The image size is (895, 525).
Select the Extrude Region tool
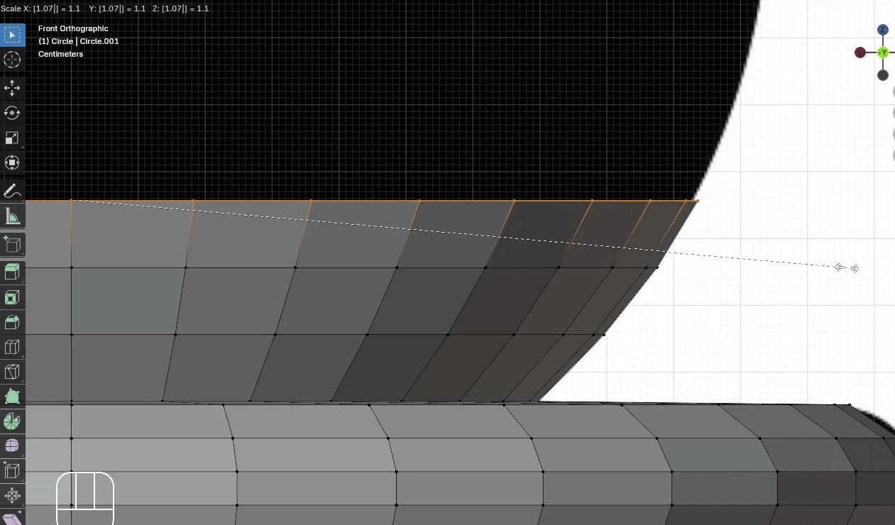coord(12,272)
